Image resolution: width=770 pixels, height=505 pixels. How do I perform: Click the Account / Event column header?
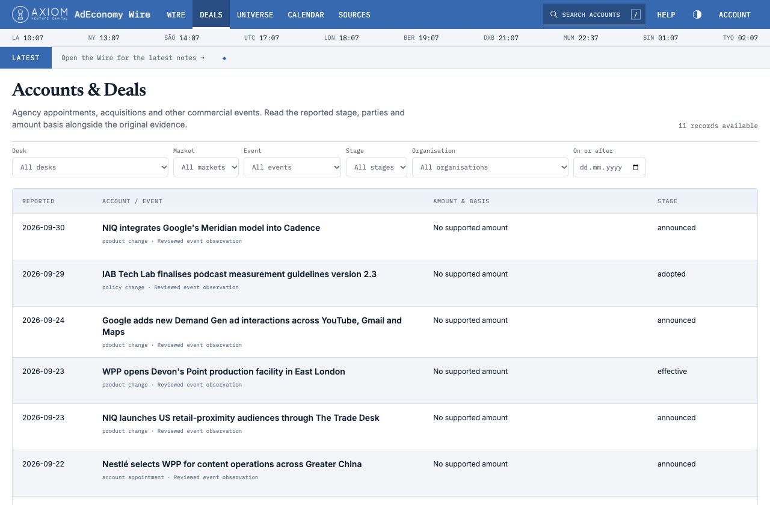pos(132,201)
